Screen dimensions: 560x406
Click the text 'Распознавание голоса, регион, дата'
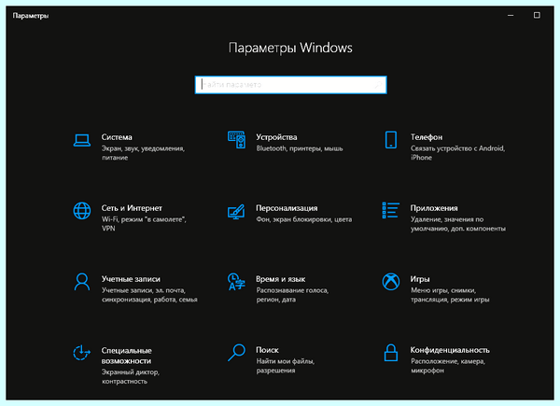tap(292, 295)
